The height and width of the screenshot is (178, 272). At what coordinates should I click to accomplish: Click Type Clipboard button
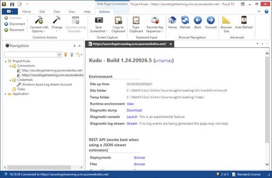tap(136, 25)
